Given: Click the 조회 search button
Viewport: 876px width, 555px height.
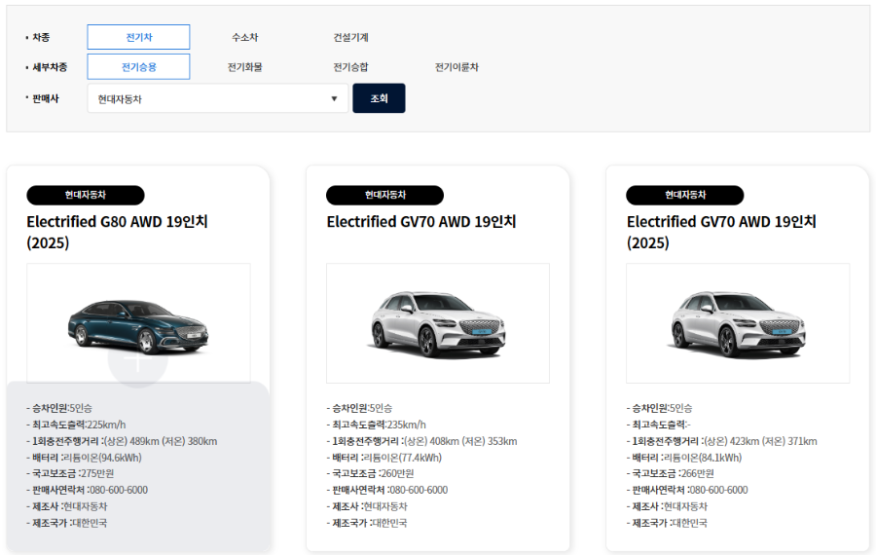Looking at the screenshot, I should [379, 98].
